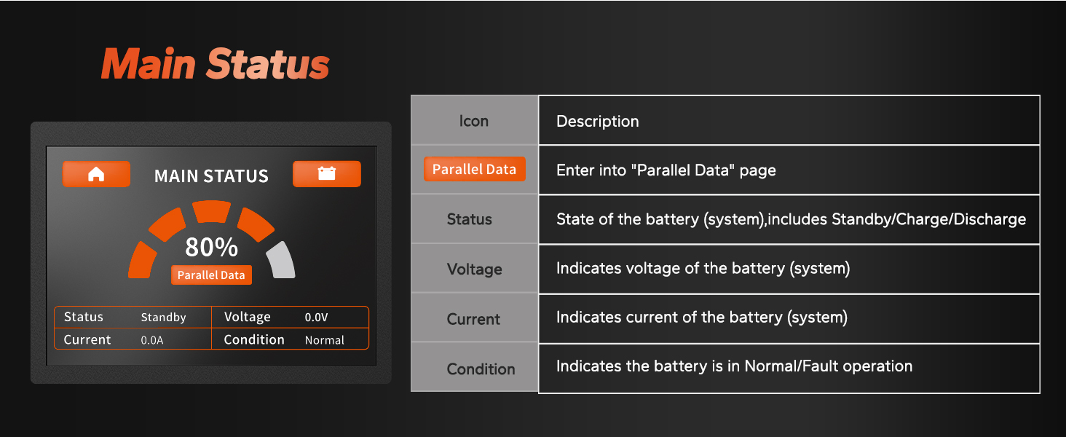Click the Main Status orange heading
Image resolution: width=1066 pixels, height=437 pixels.
pos(216,64)
